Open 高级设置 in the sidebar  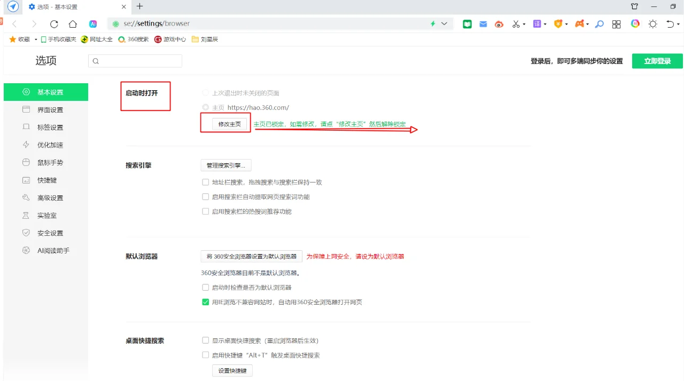click(x=46, y=198)
